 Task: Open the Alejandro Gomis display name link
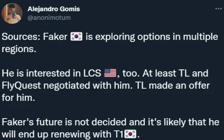[54, 9]
